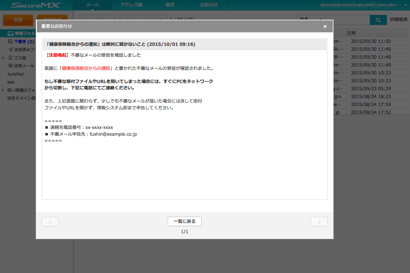The width and height of the screenshot is (410, 273).
Task: Switch to the アドレス帳 tab
Action: click(x=131, y=5)
